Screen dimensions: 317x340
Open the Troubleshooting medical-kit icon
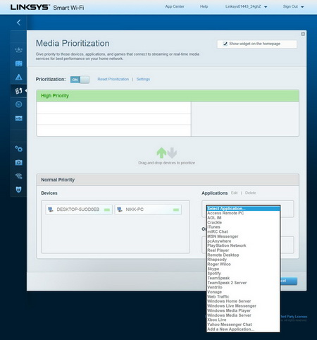click(19, 162)
